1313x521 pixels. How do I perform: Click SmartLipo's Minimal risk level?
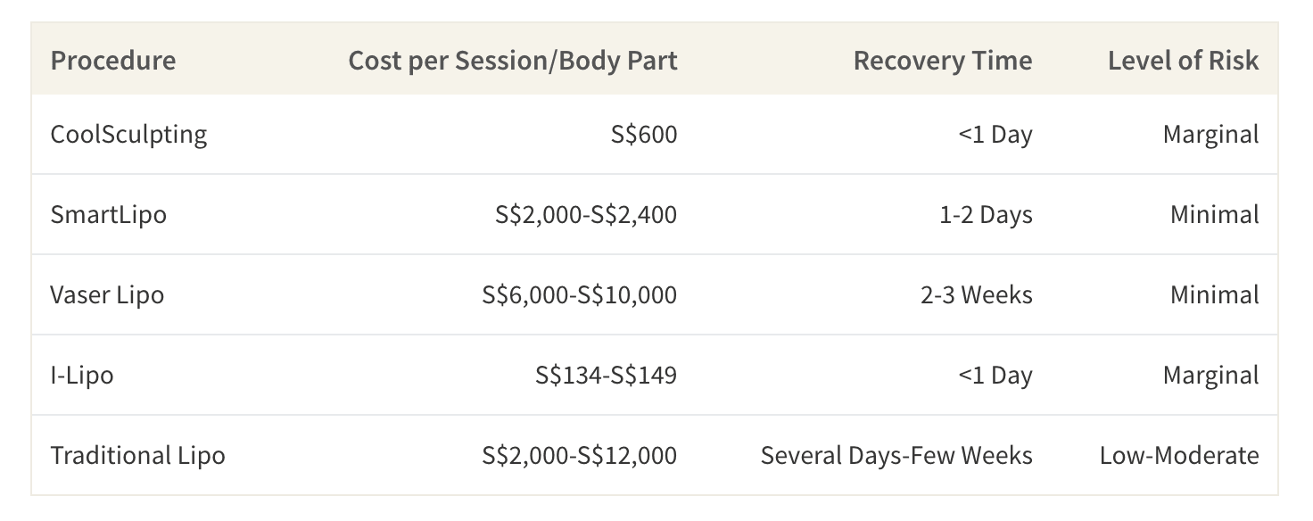[x=1215, y=215]
